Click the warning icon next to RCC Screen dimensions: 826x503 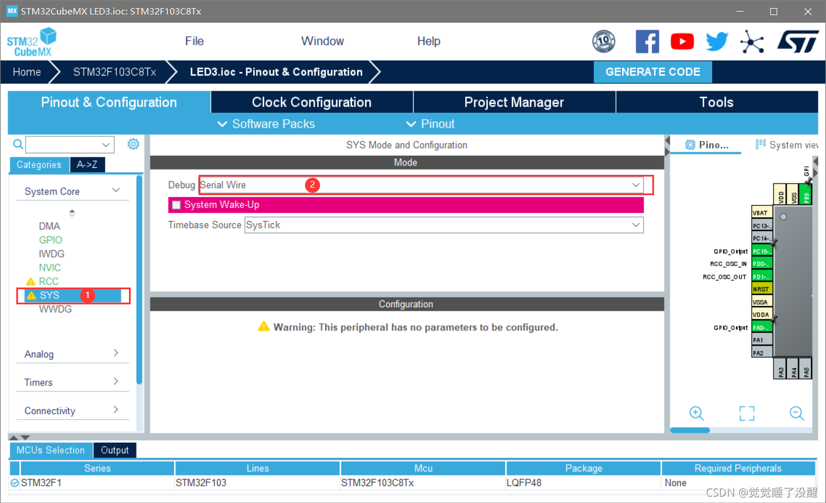click(31, 282)
